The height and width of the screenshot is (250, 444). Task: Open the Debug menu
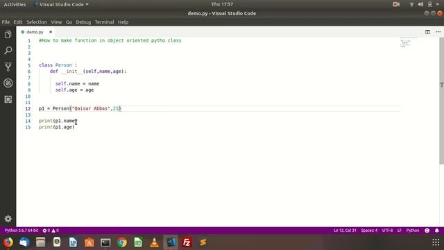[x=83, y=22]
